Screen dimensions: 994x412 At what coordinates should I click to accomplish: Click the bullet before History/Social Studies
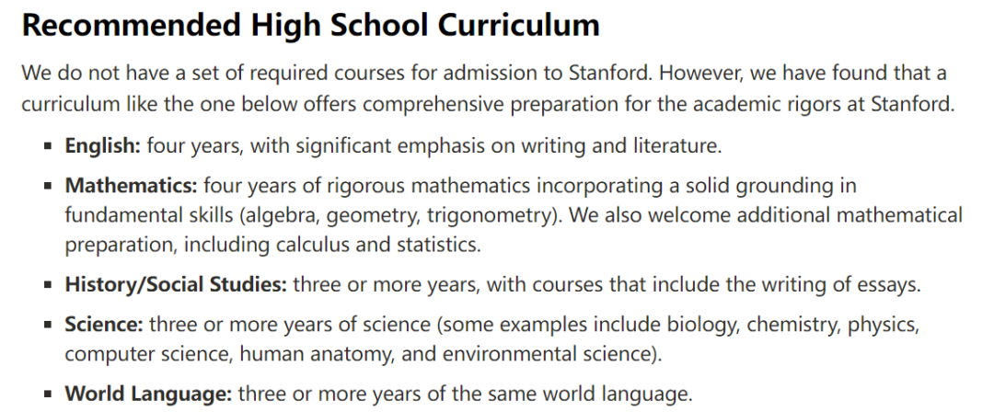(x=48, y=284)
